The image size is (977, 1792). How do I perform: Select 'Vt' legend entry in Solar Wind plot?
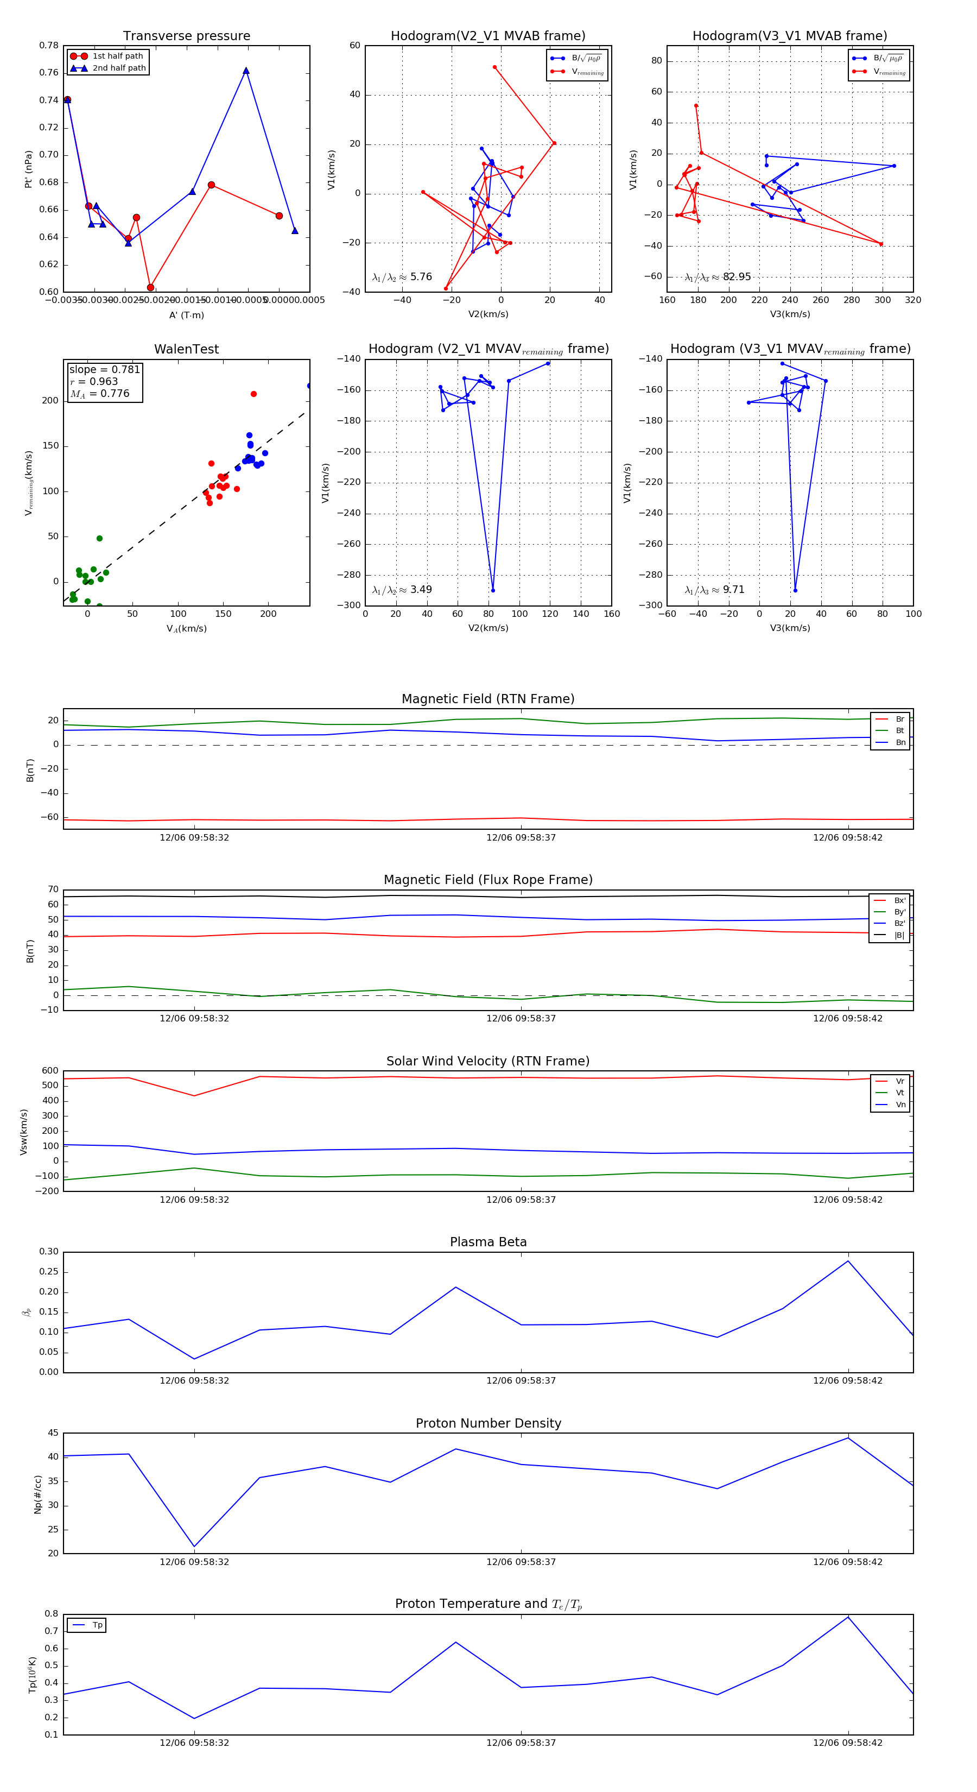click(x=890, y=1093)
